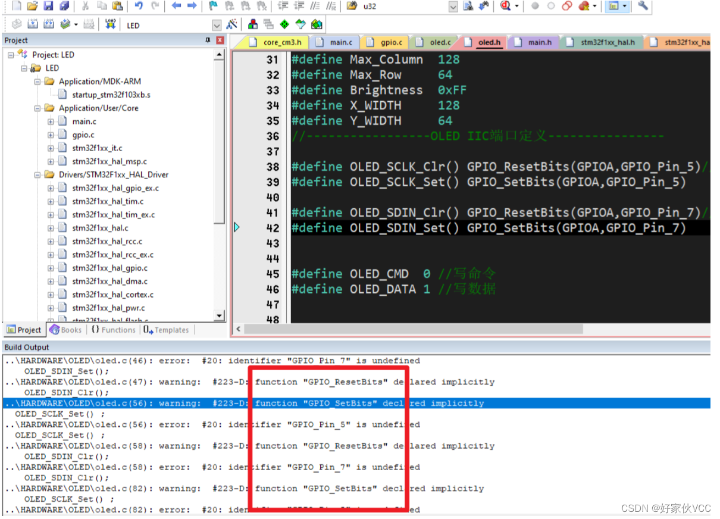Screen dimensions: 720x519
Task: Click the Copy icon in the toolbar
Action: [102, 6]
